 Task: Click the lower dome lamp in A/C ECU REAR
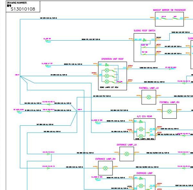[x=141, y=136]
